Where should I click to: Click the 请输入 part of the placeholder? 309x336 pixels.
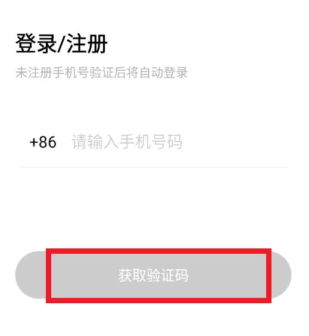click(95, 142)
